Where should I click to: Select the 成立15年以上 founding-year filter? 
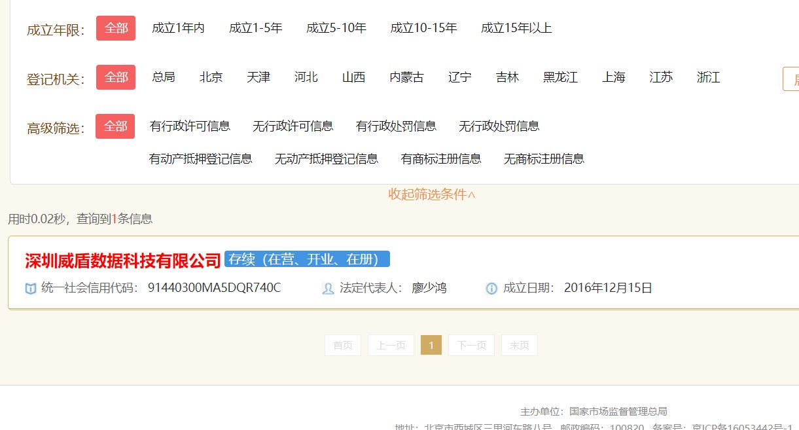pos(516,28)
